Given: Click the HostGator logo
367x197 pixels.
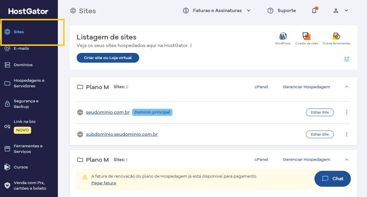Looking at the screenshot, I should pos(28,11).
